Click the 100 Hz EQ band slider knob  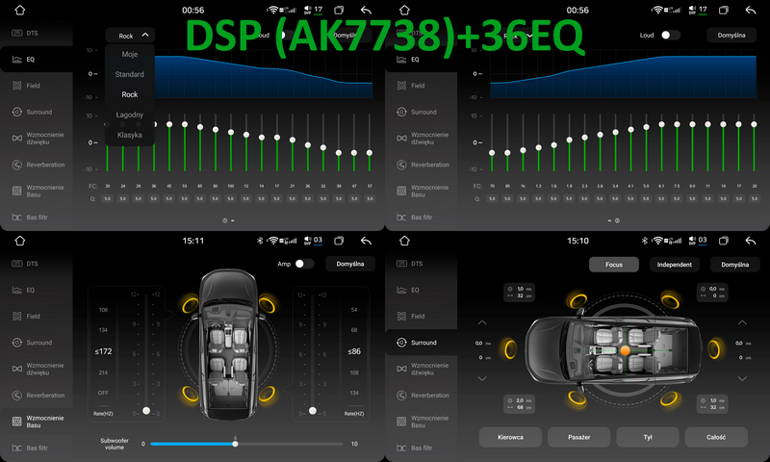click(231, 132)
